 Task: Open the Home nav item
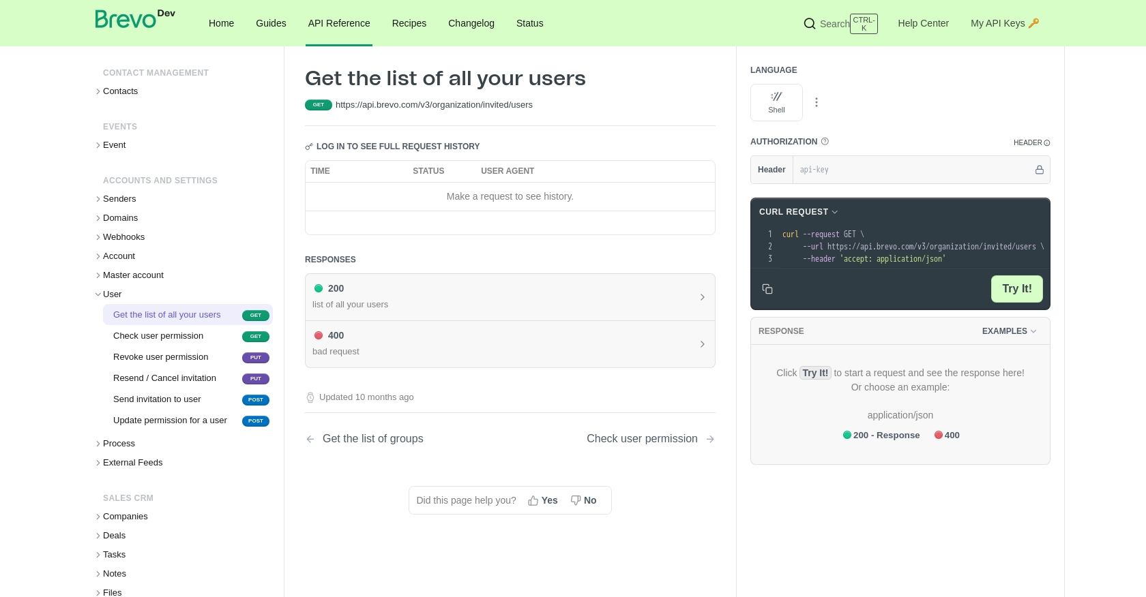[221, 23]
